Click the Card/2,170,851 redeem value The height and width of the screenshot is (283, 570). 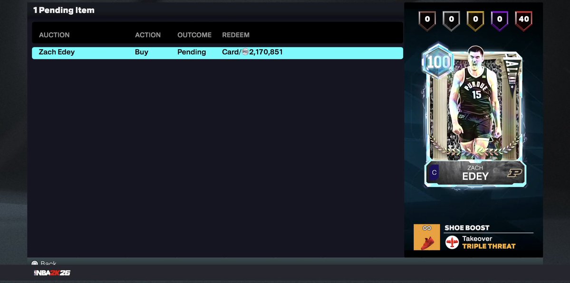coord(252,52)
